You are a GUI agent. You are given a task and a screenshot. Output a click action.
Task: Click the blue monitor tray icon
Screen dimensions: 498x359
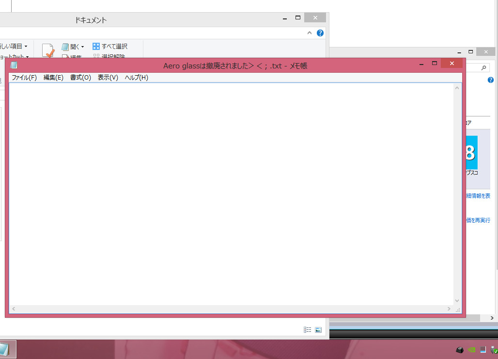click(x=483, y=350)
